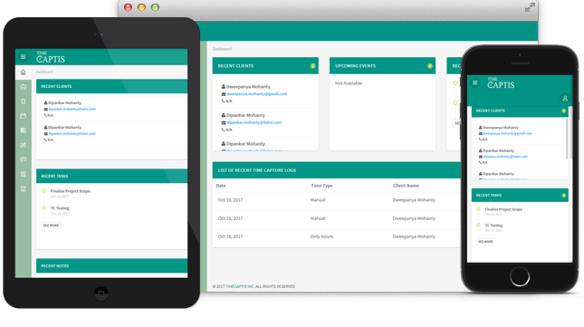
Task: Open the TC Testing task on tablet
Action: (60, 208)
